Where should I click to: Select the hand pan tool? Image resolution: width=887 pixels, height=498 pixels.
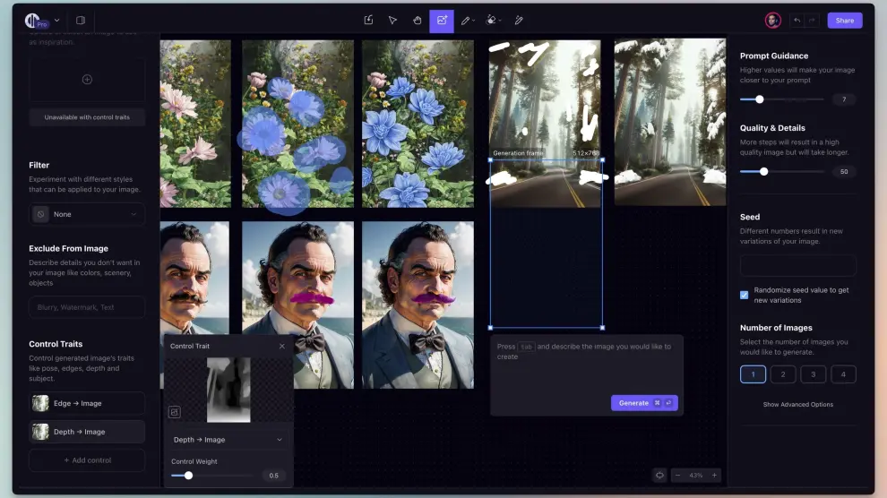click(x=417, y=20)
